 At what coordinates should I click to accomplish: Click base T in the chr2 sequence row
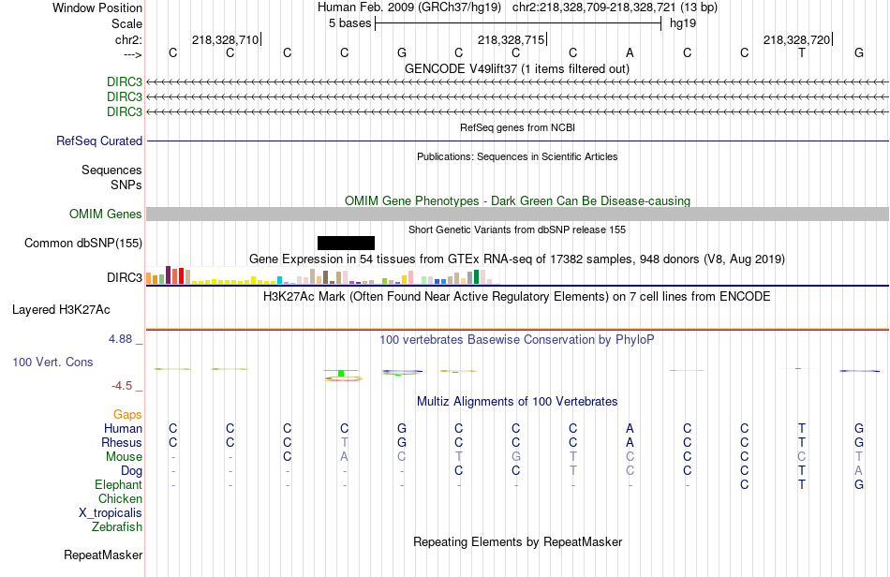pyautogui.click(x=801, y=52)
